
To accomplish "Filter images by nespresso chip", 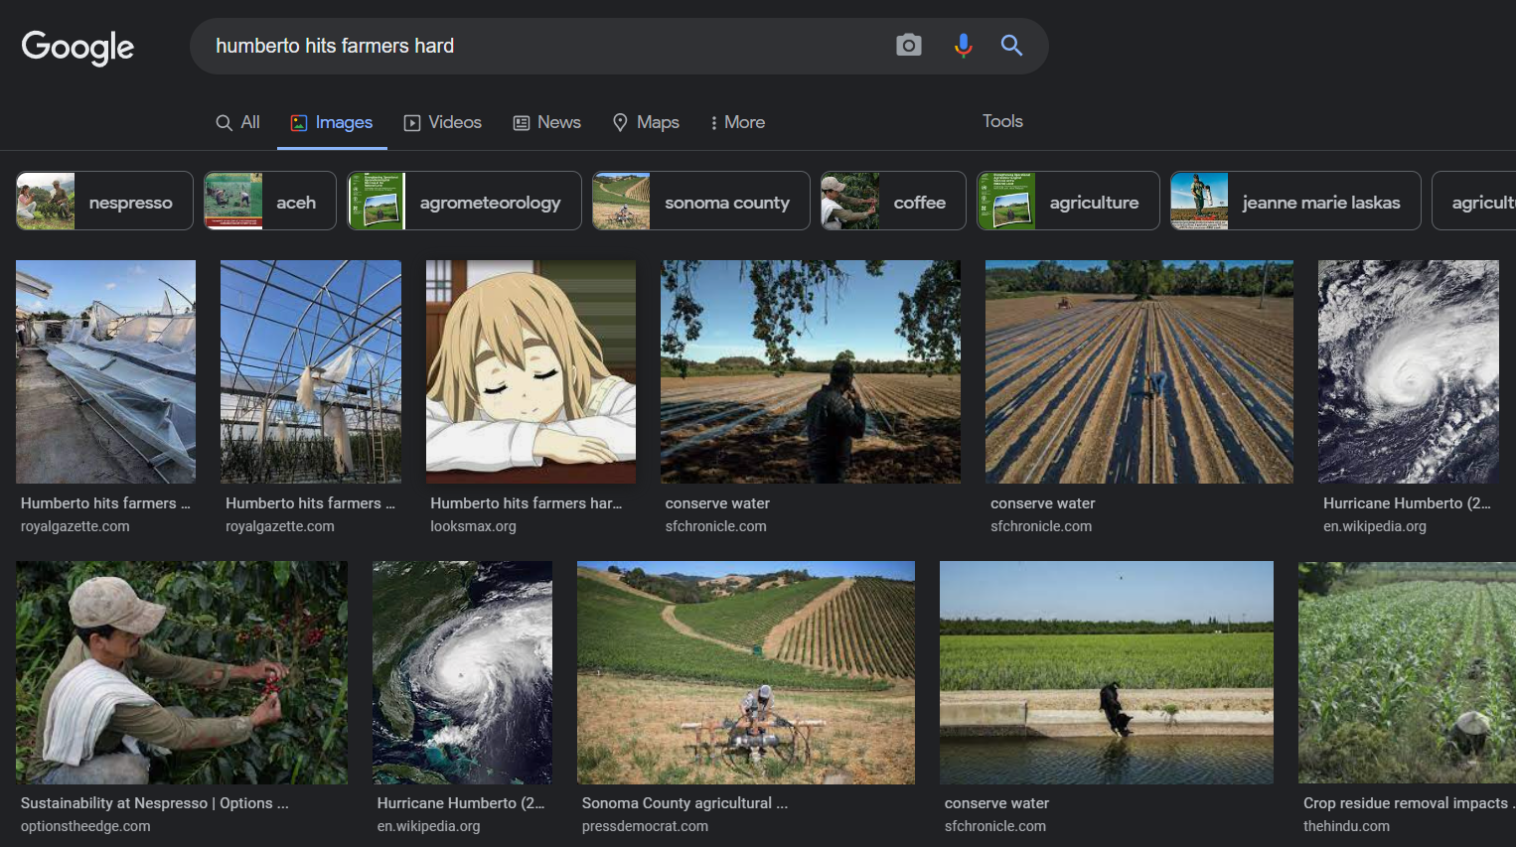I will (104, 202).
